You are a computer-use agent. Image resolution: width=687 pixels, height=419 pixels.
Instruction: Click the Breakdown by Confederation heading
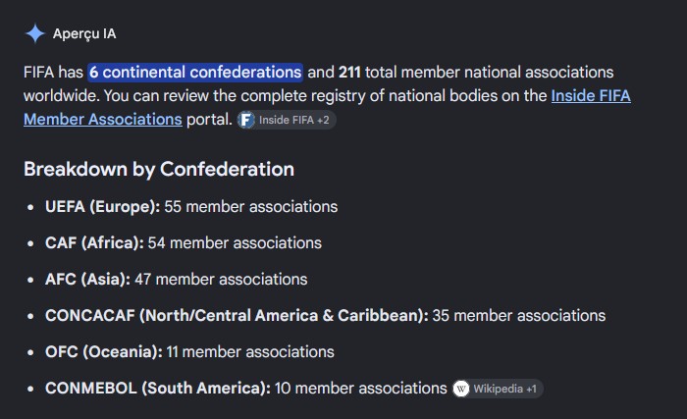159,169
